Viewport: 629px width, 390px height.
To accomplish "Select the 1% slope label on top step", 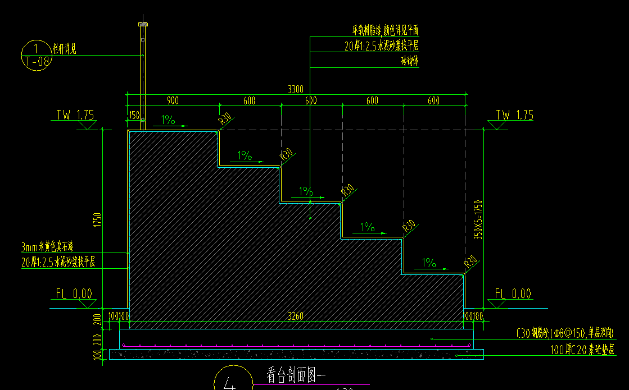I will click(x=168, y=120).
